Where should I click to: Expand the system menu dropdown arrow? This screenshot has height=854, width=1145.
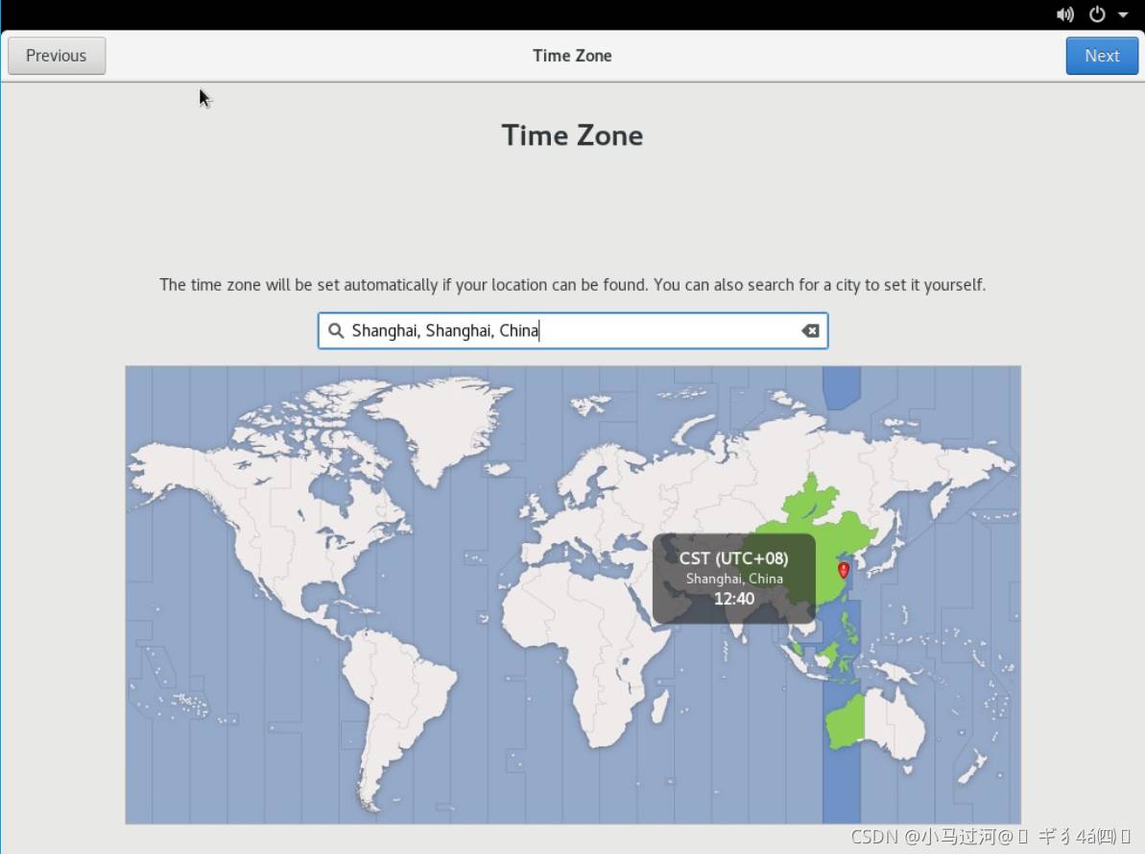click(1123, 15)
